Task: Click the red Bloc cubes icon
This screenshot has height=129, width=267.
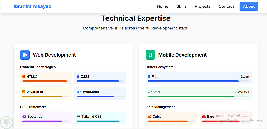Action: pyautogui.click(x=204, y=117)
